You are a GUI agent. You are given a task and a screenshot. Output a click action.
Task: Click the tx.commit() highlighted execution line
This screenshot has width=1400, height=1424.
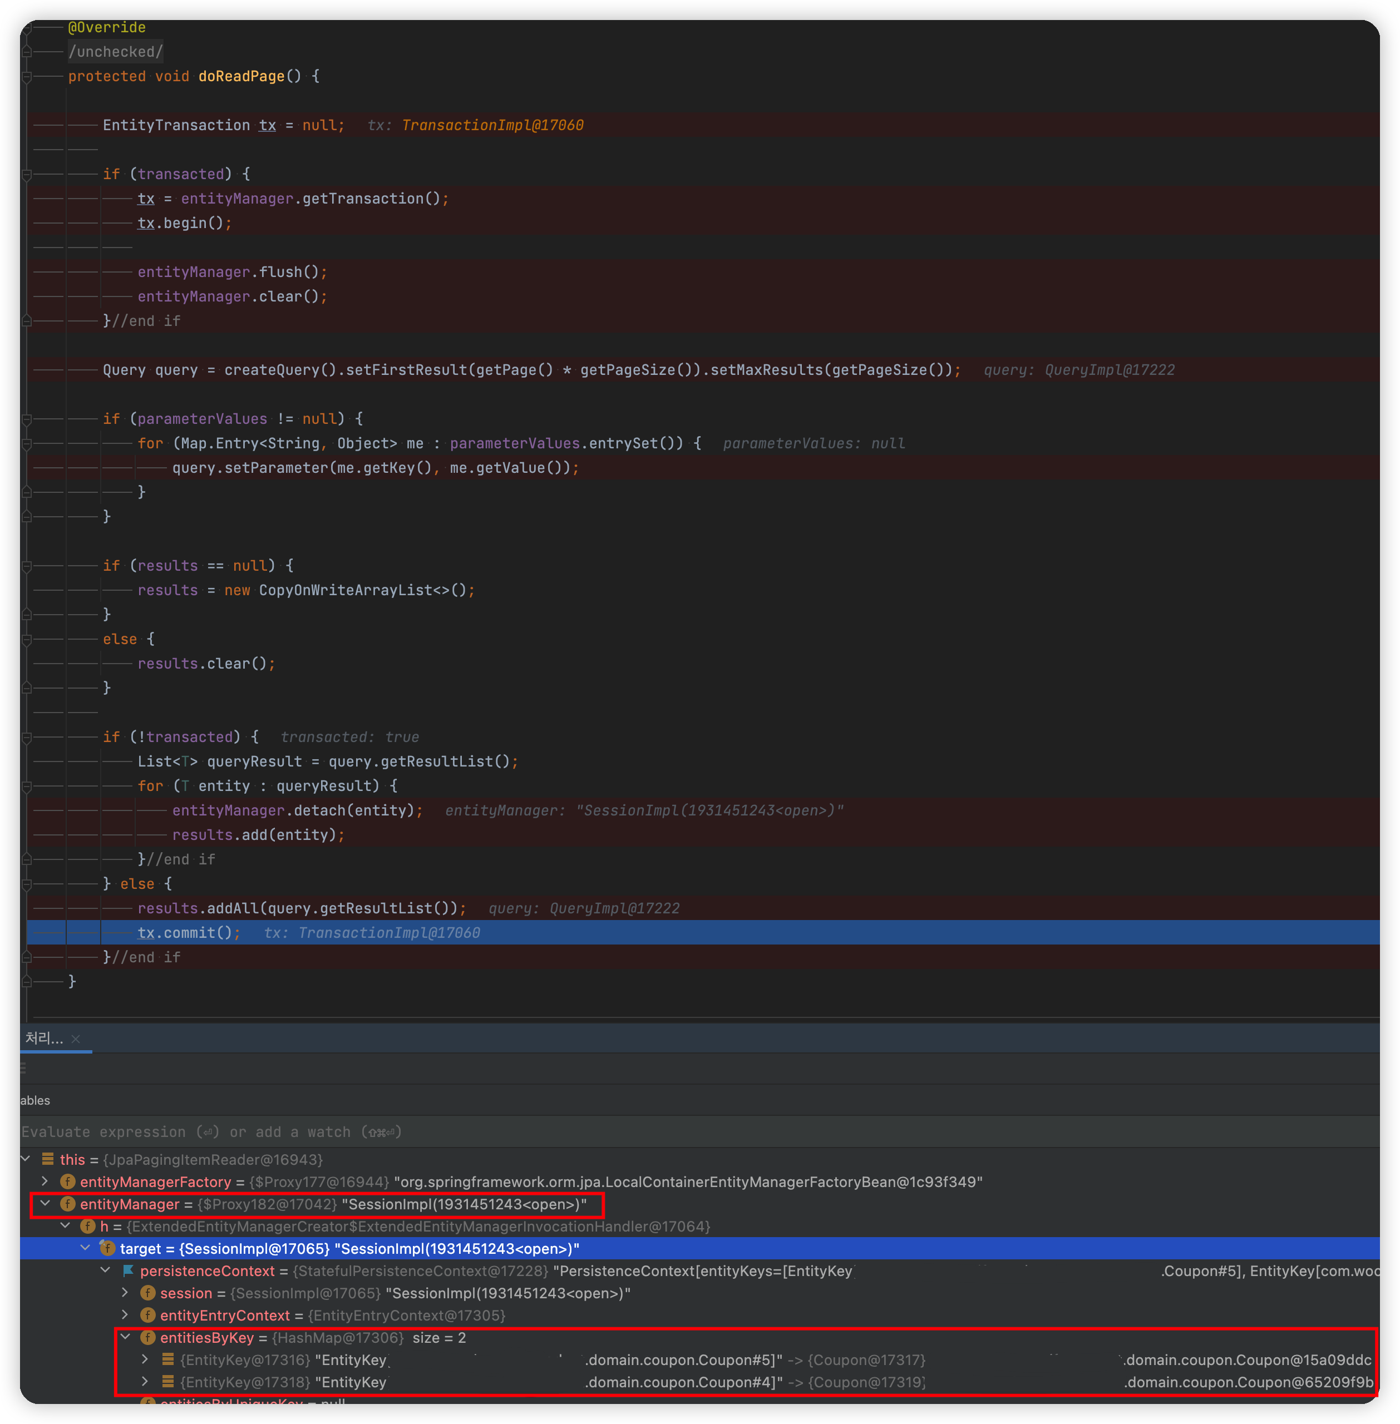pyautogui.click(x=188, y=932)
